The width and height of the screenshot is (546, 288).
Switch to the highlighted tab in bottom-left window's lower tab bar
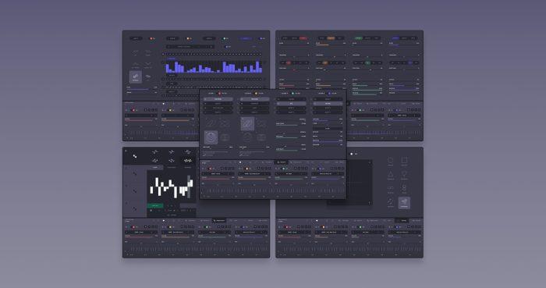coord(219,220)
